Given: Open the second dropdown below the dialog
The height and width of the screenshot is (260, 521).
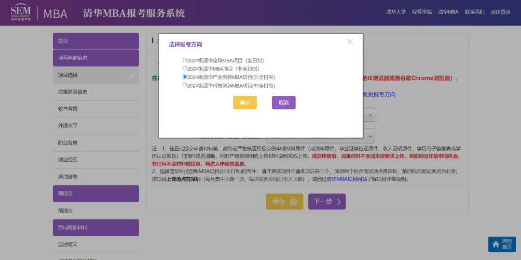Looking at the screenshot, I should (321, 136).
